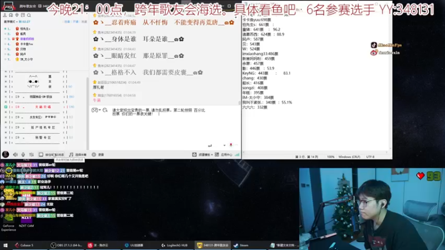Click the 控麦 link above mic queue
445x250 pixels.
(67, 22)
